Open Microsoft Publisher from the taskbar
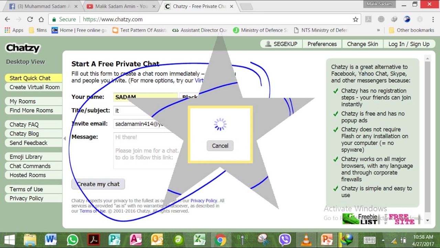 coord(114,240)
